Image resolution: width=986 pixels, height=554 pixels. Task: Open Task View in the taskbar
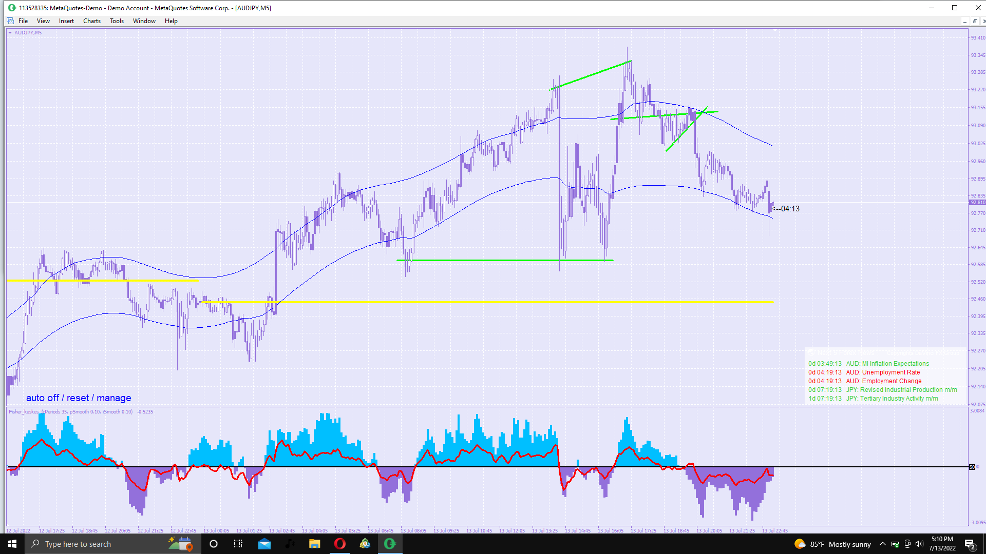click(x=238, y=544)
